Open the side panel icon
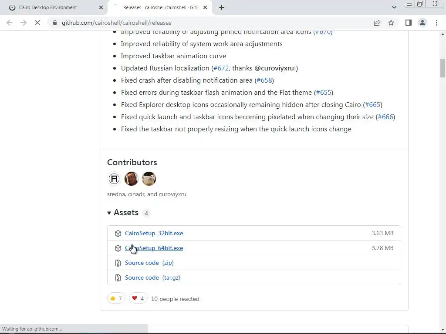446x334 pixels. (x=409, y=23)
